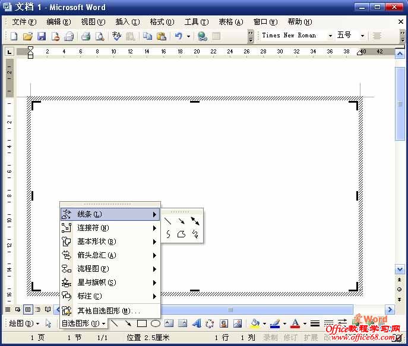Click the Paste clipboard icon
The image size is (408, 346).
click(x=162, y=36)
